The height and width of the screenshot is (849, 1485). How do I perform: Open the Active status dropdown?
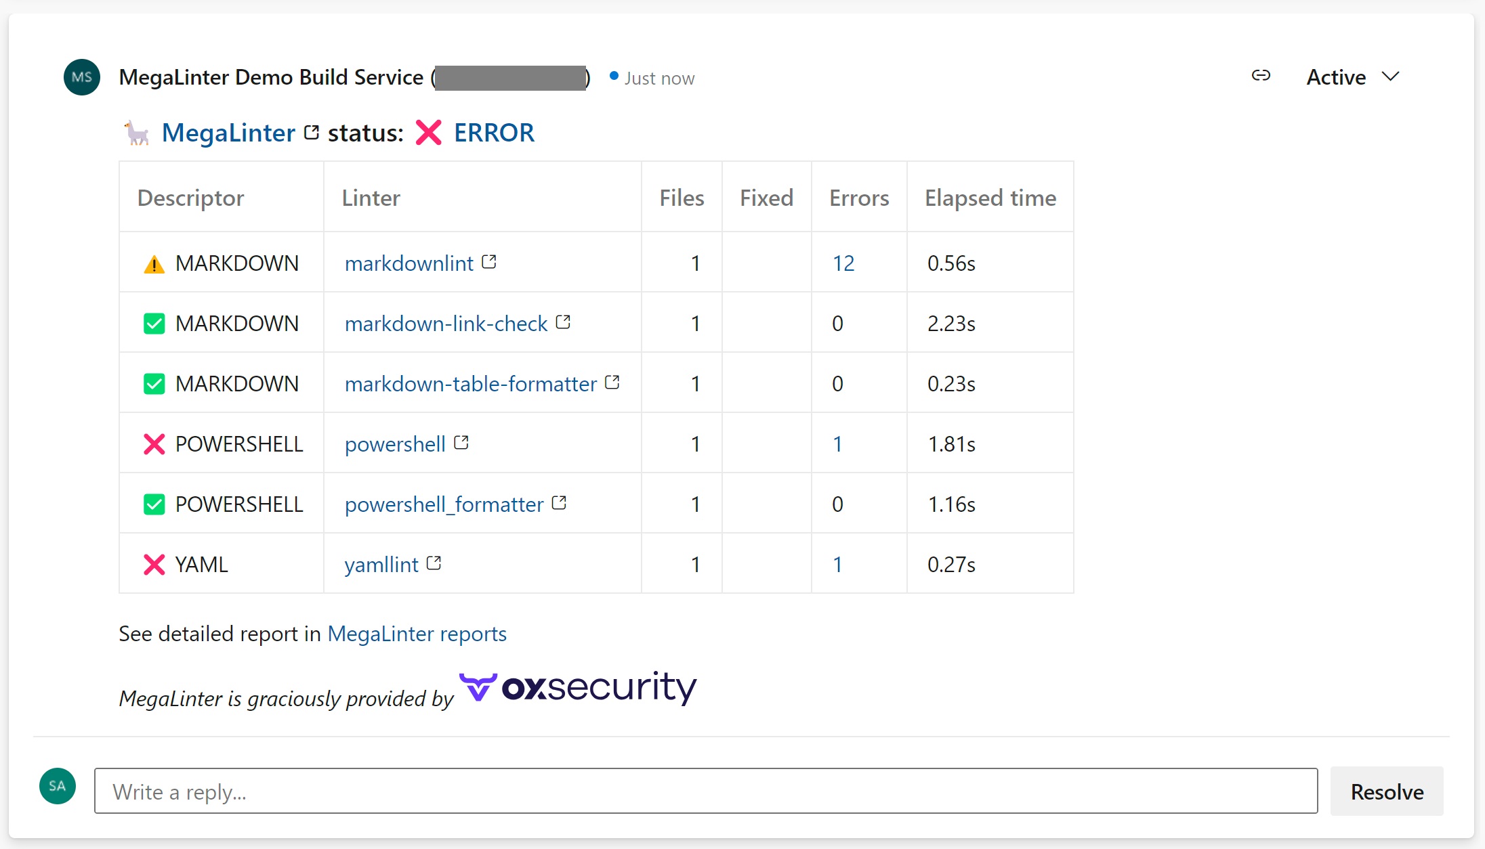[x=1353, y=77]
